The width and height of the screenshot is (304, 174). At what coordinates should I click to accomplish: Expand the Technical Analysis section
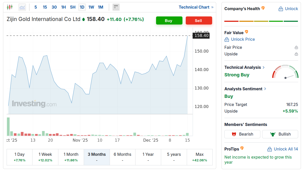pos(264,68)
